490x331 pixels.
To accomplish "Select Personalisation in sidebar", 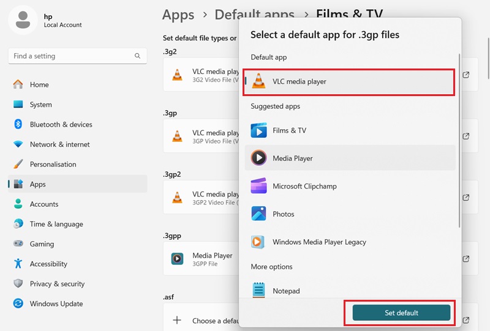I will point(78,164).
